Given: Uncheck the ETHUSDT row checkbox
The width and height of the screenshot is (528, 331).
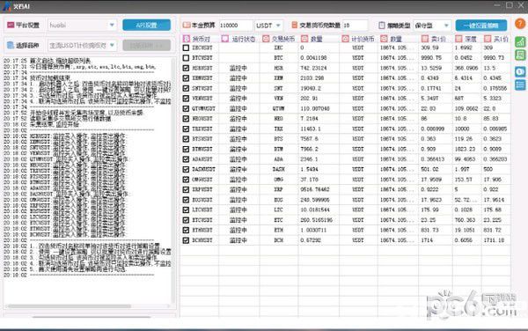Looking at the screenshot, I should [x=186, y=230].
